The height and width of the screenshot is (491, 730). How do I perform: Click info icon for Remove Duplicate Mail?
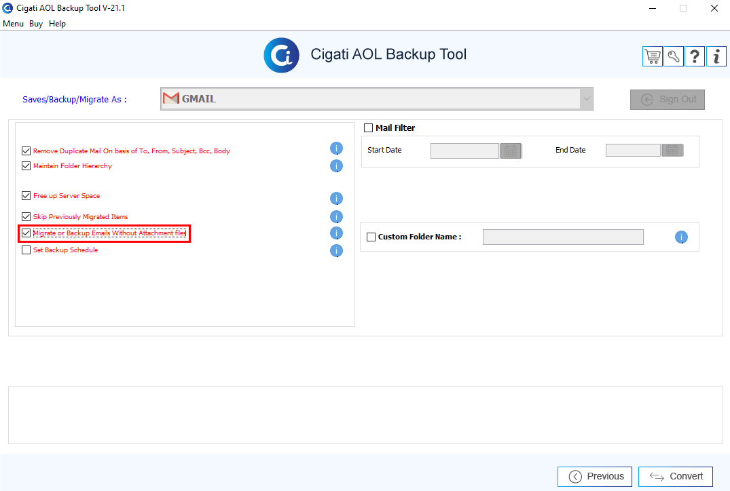click(336, 149)
